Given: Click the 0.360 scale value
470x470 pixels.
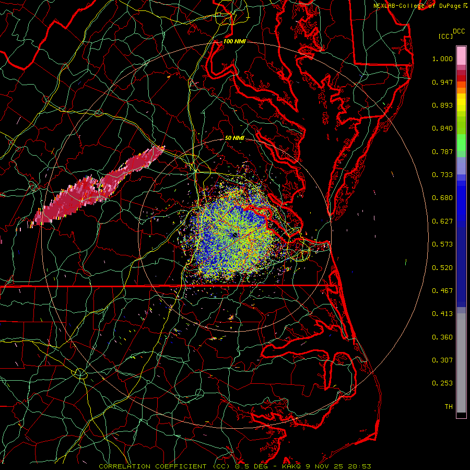Looking at the screenshot, I should (x=442, y=337).
